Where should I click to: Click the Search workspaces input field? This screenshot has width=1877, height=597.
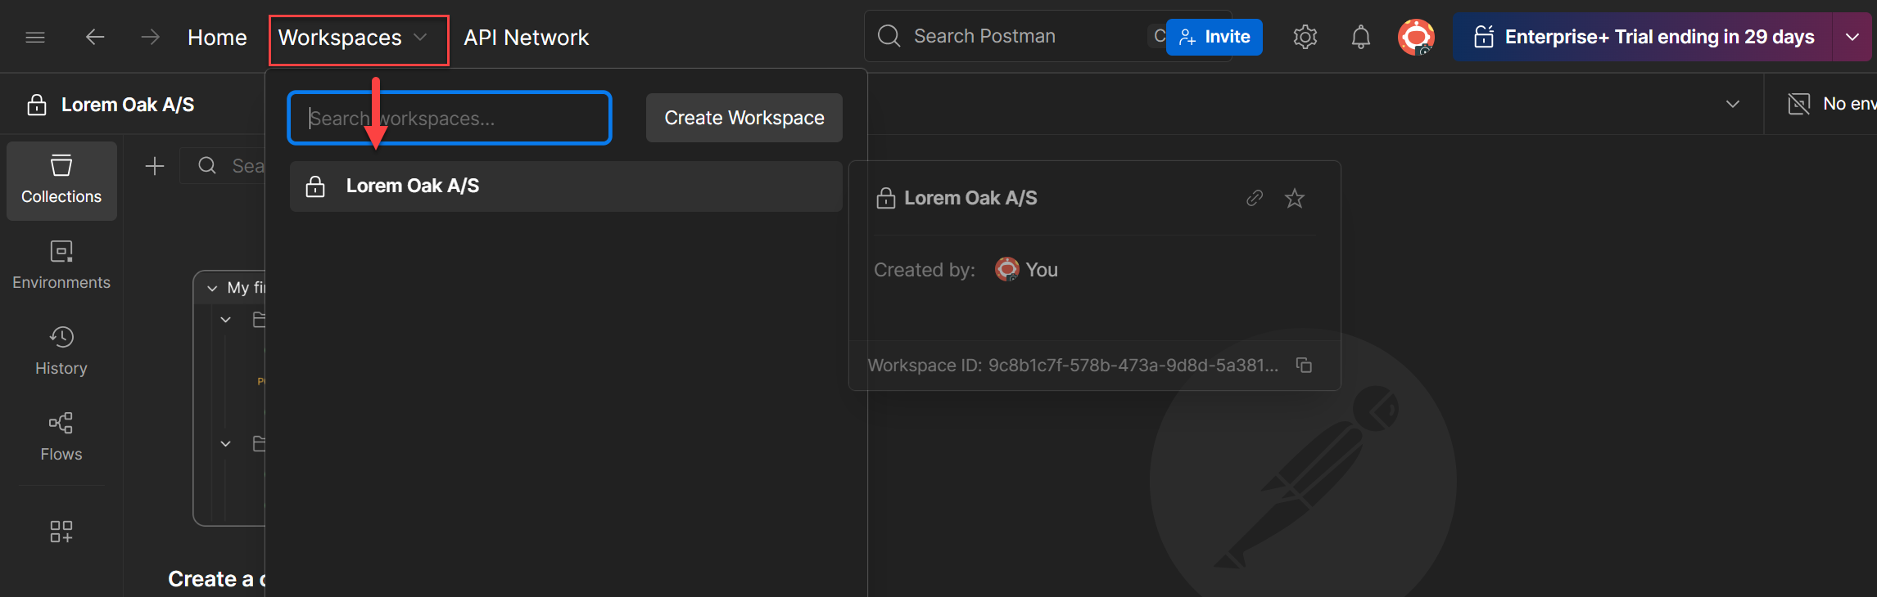click(x=450, y=118)
